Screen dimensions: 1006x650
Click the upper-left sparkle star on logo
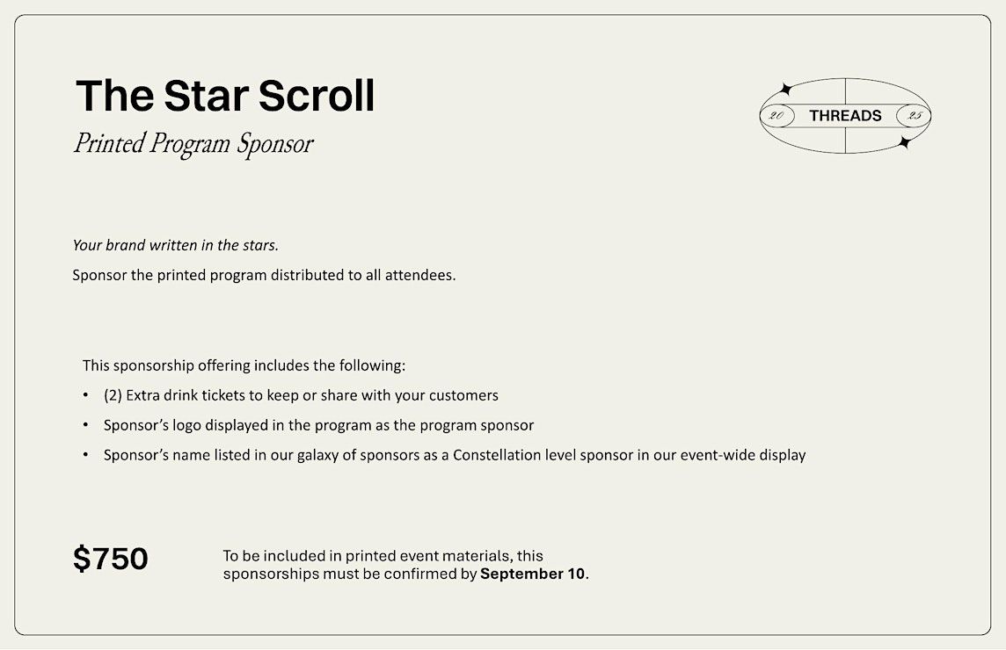(784, 89)
